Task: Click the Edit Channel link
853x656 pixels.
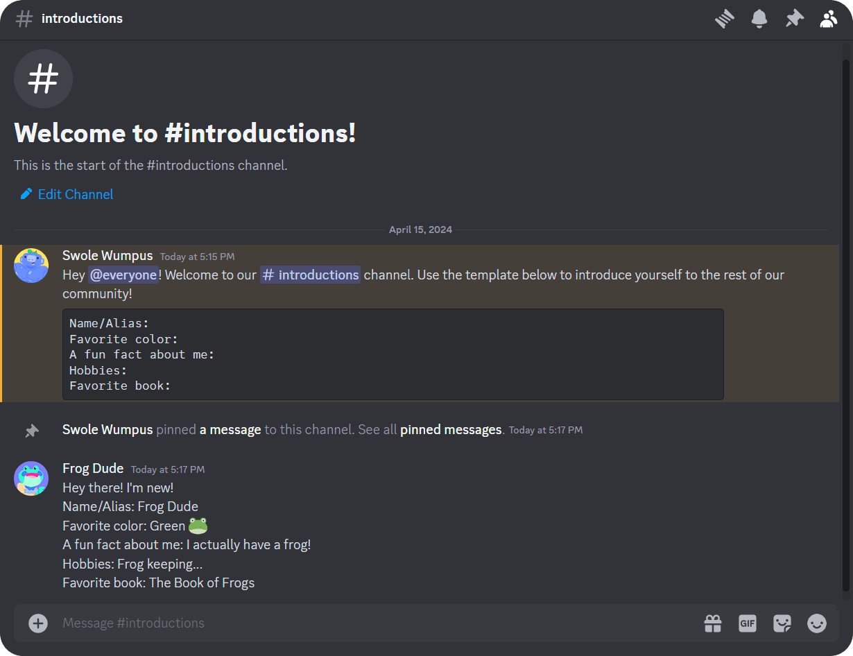Action: pos(66,194)
